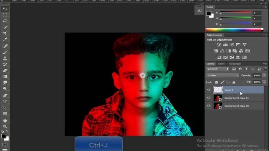Select the Quick Selection tool
The width and height of the screenshot is (269, 151).
pos(5,27)
